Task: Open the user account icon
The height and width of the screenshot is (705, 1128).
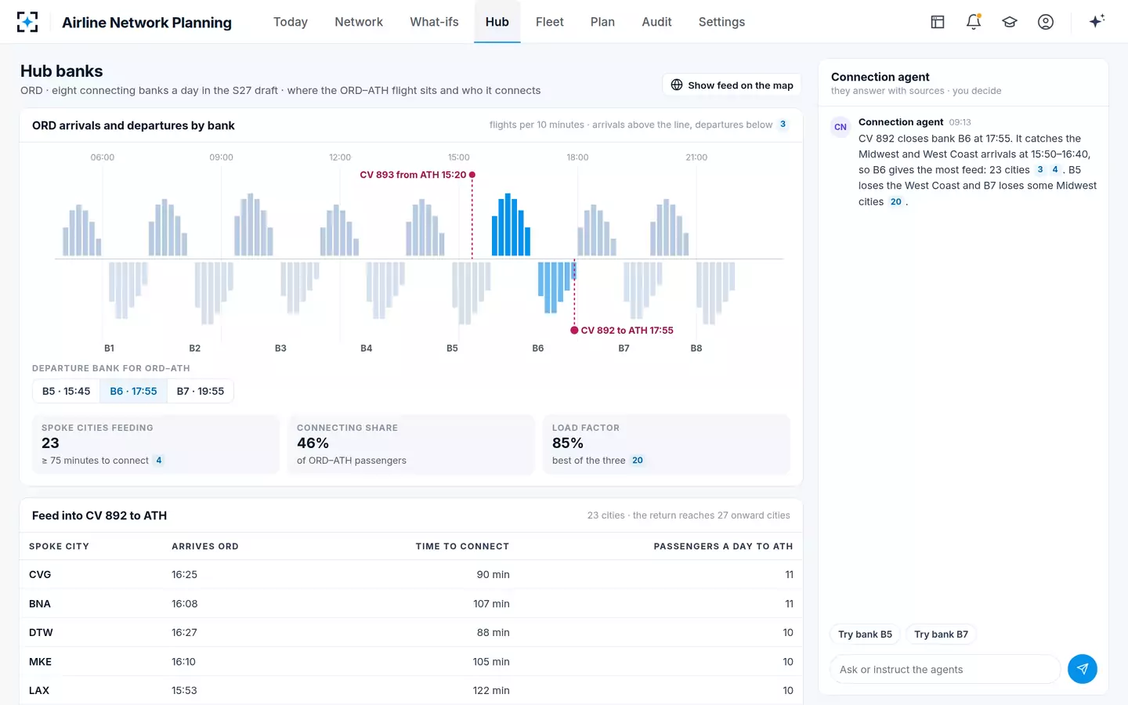Action: [1046, 22]
